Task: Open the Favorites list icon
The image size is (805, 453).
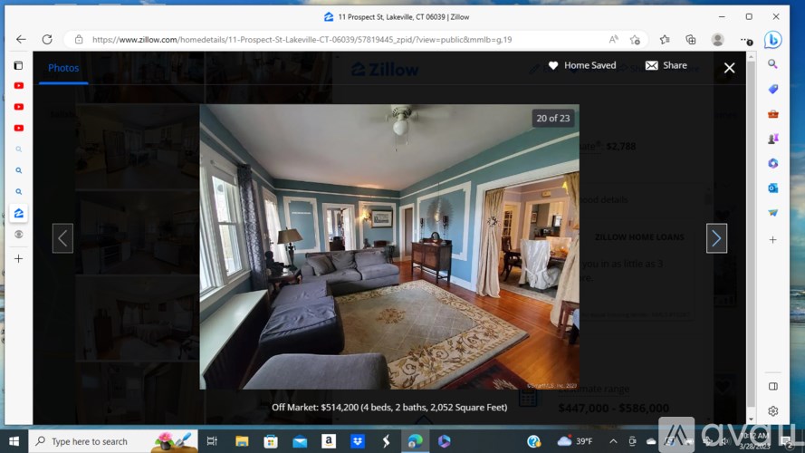Action: point(665,40)
